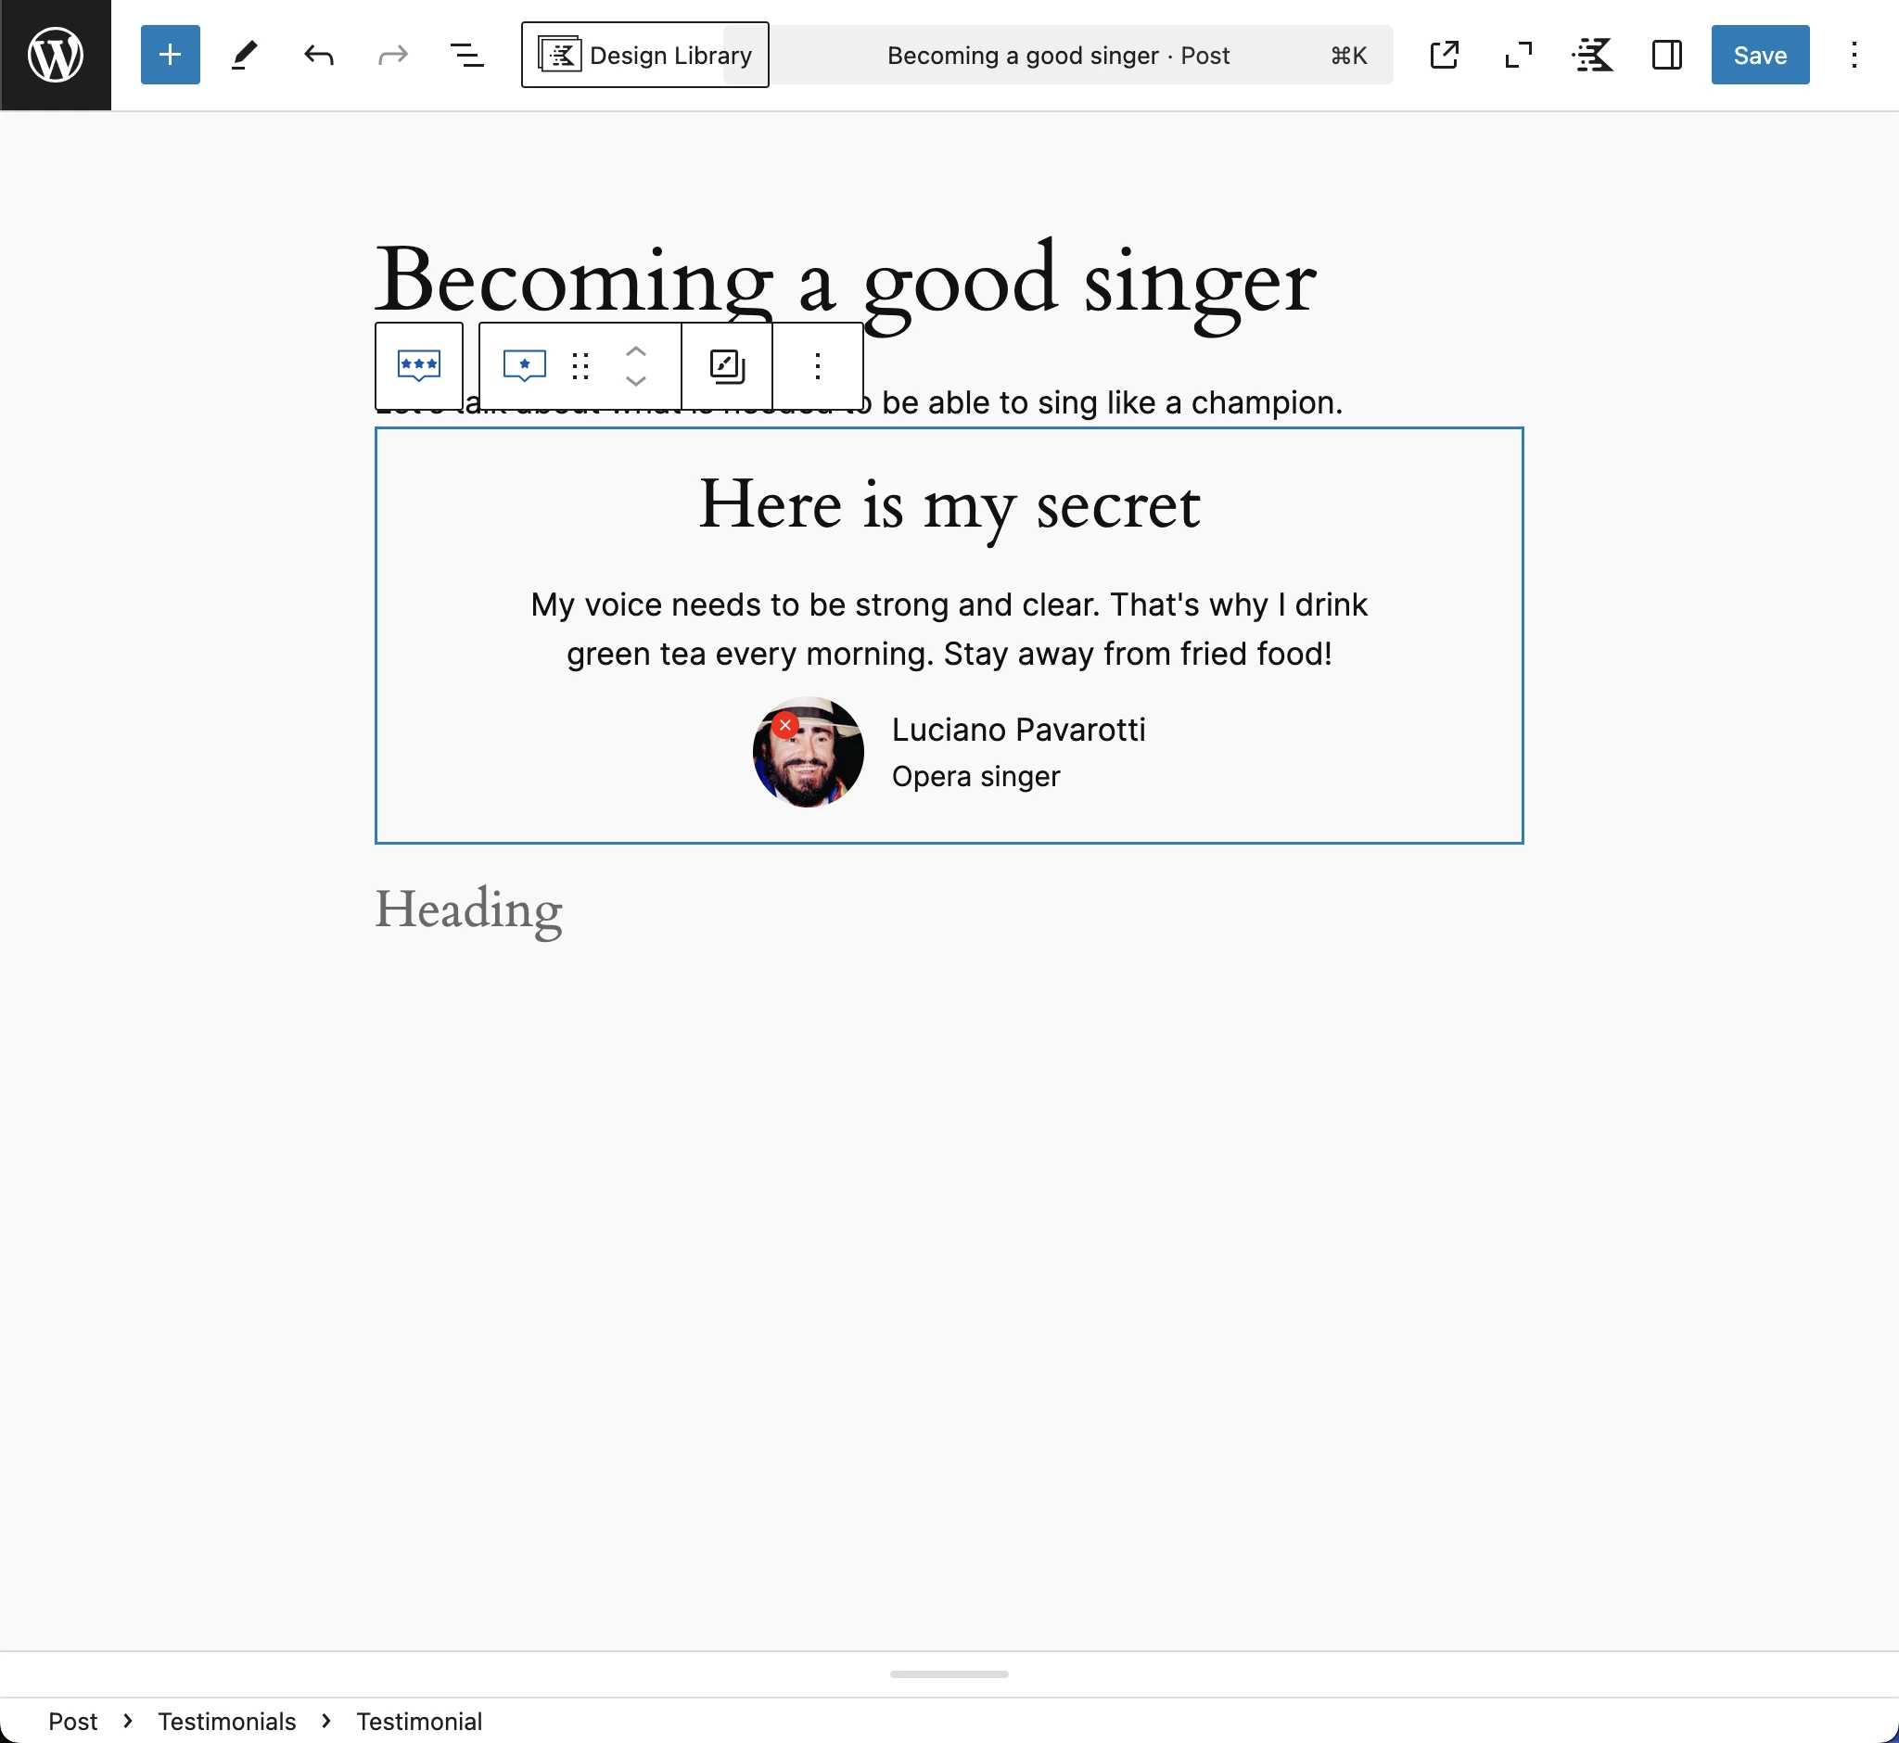Open the block inserter with the plus icon

170,55
